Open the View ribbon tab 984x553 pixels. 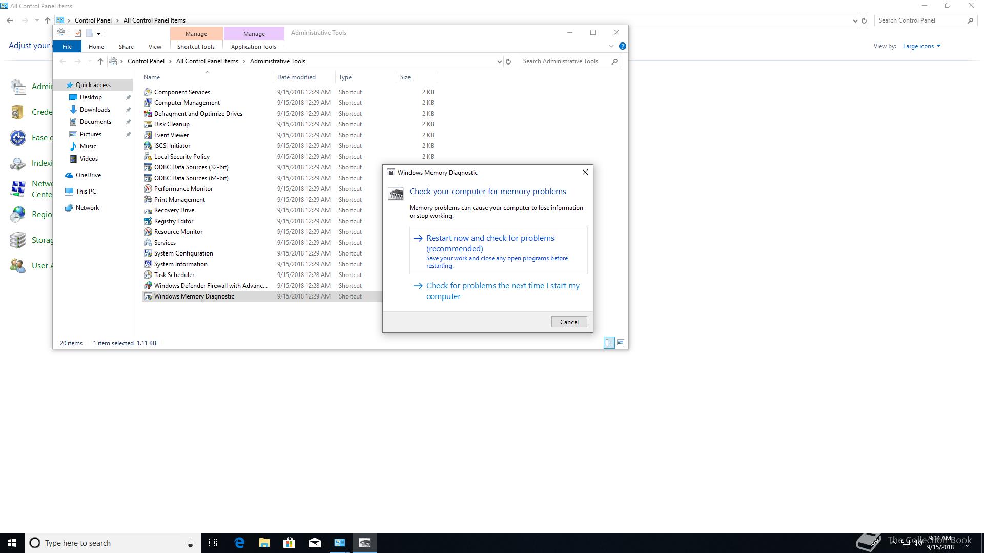tap(155, 47)
